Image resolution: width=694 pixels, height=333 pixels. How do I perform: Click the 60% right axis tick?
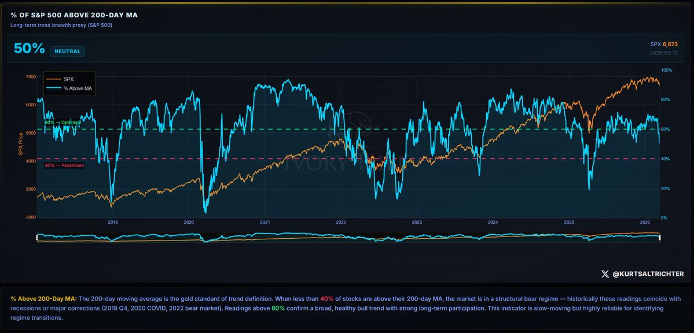coord(666,129)
